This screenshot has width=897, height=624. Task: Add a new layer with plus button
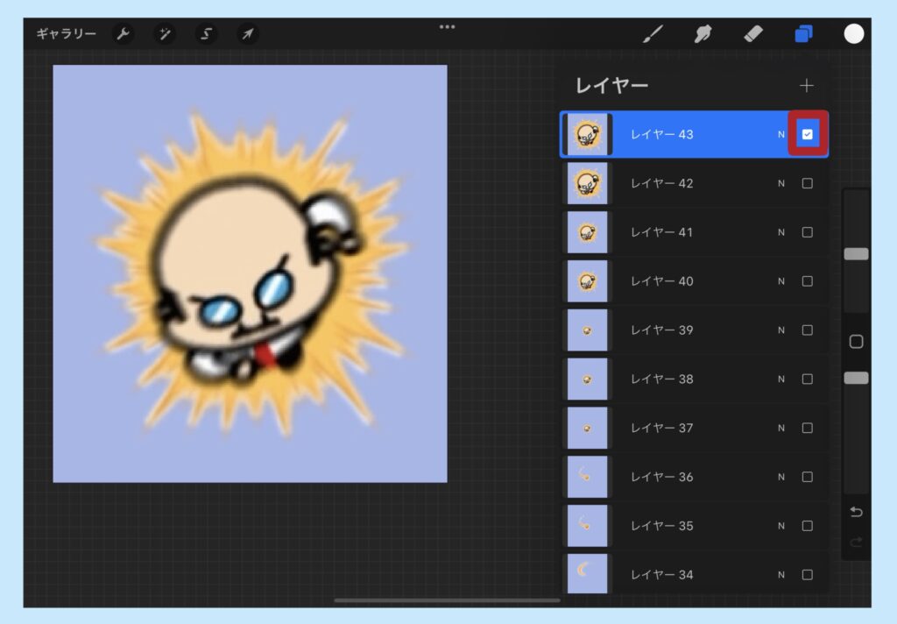(807, 85)
